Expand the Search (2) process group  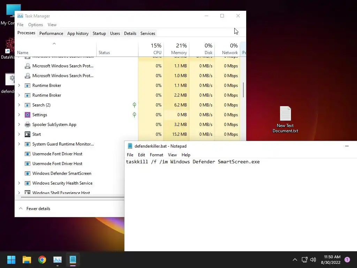point(19,105)
